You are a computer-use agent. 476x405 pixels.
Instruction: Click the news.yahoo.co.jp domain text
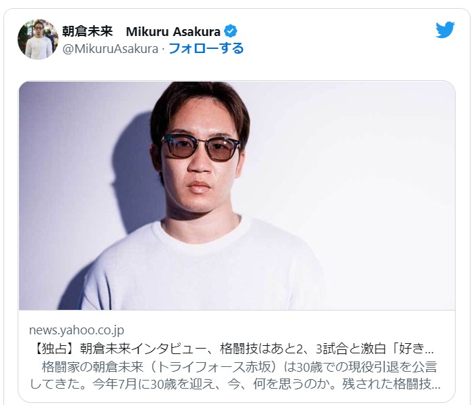(x=77, y=330)
